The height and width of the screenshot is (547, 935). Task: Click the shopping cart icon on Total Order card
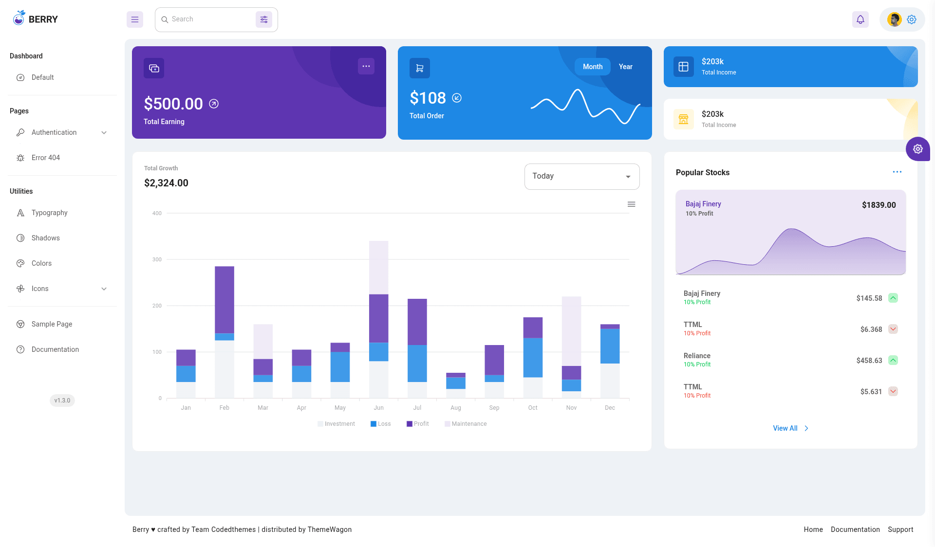[x=420, y=68]
